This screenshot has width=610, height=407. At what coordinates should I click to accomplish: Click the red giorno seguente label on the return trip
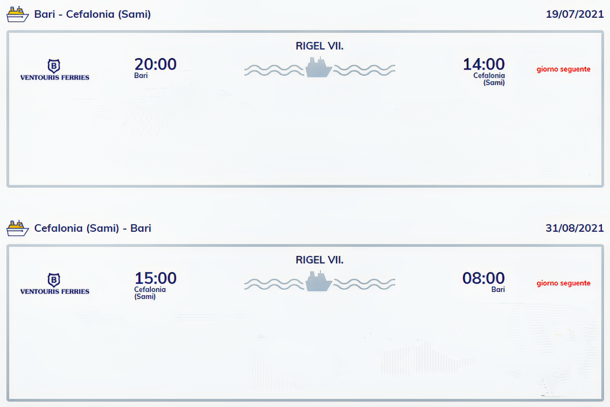[x=563, y=283]
